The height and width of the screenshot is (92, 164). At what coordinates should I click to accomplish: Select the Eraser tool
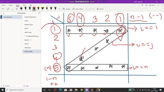(21, 8)
